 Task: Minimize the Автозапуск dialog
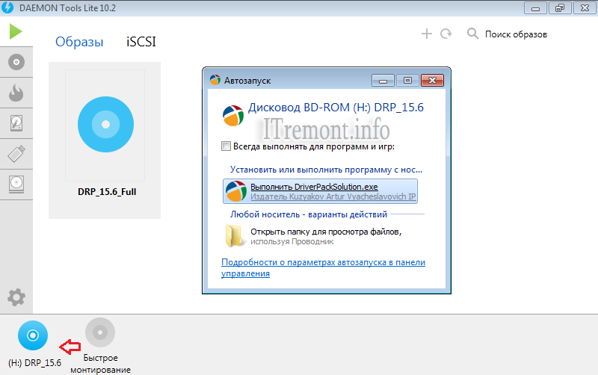point(383,81)
